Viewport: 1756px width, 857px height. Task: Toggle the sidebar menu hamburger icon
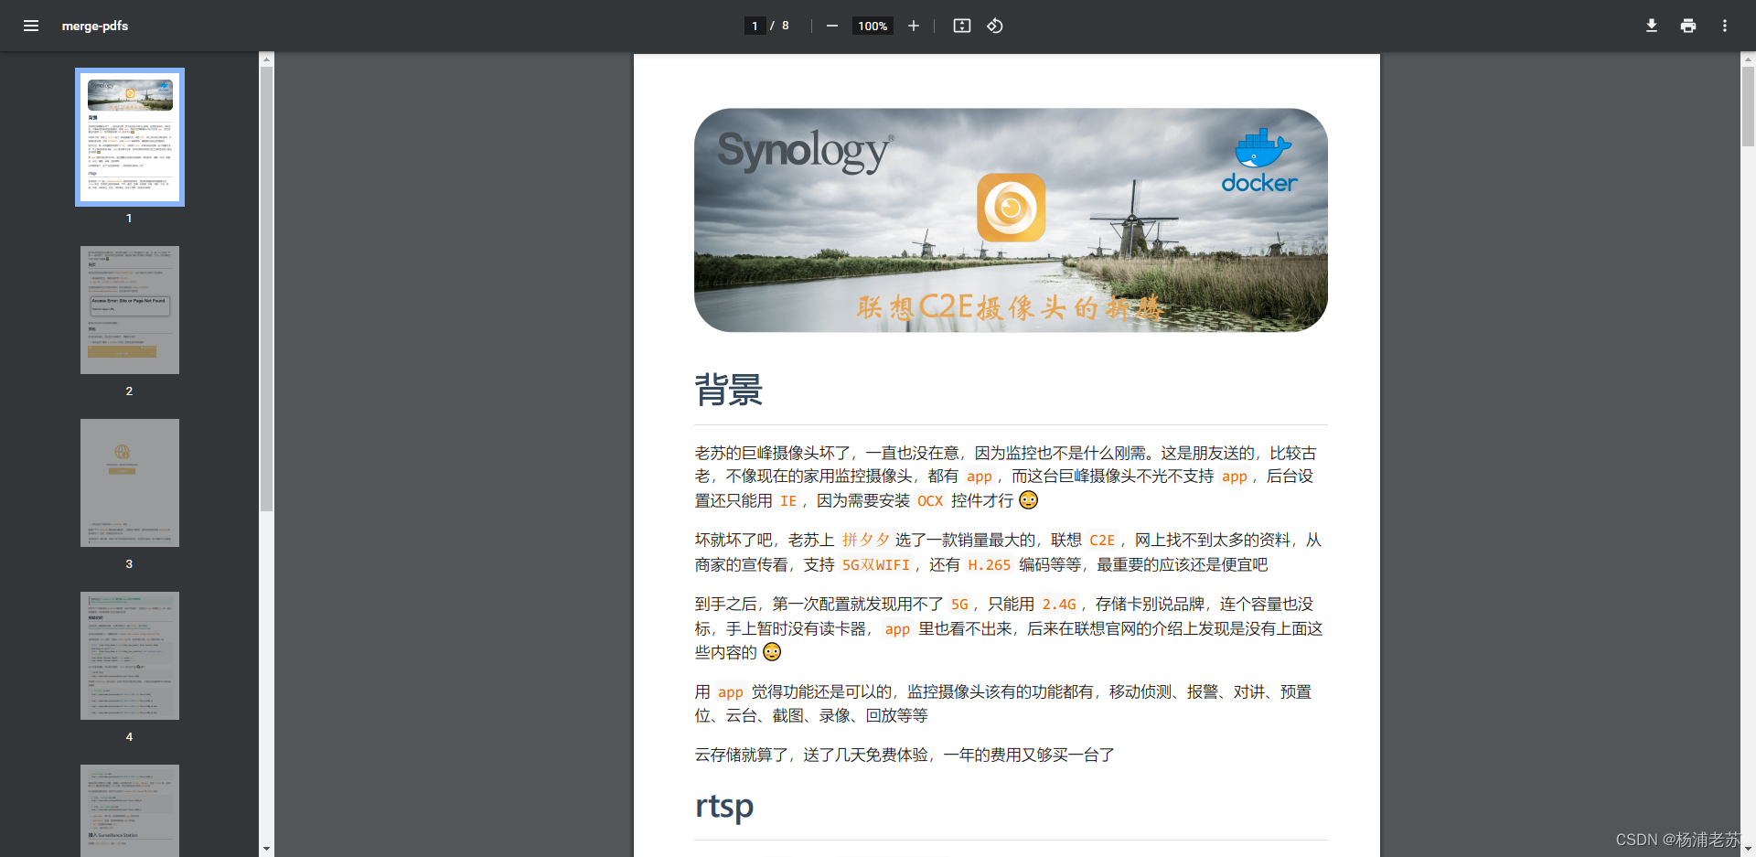tap(31, 26)
